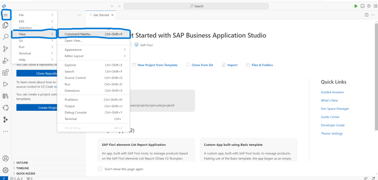Close the Get Started tab

tap(112, 15)
